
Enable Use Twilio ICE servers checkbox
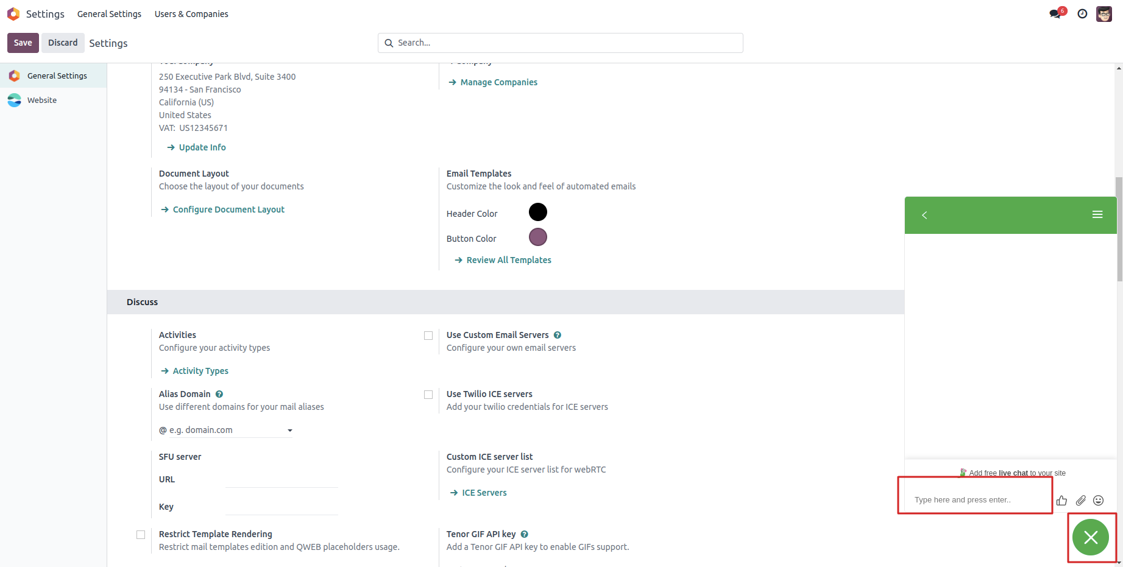[x=428, y=395]
